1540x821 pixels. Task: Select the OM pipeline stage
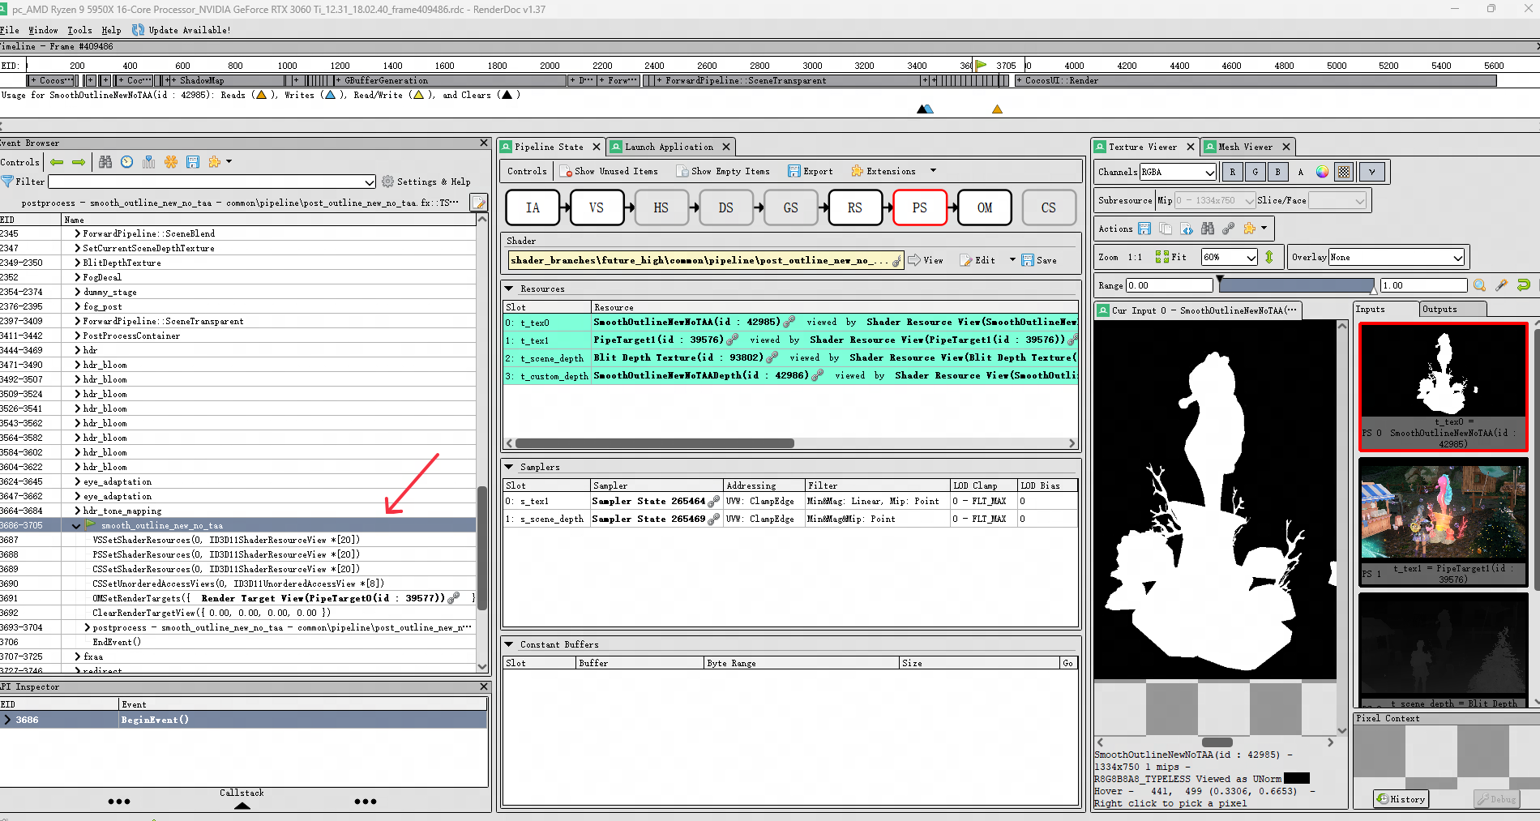[985, 207]
